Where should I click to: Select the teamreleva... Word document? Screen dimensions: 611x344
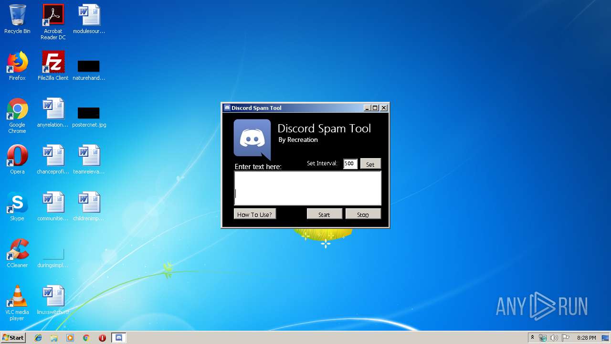pos(89,160)
